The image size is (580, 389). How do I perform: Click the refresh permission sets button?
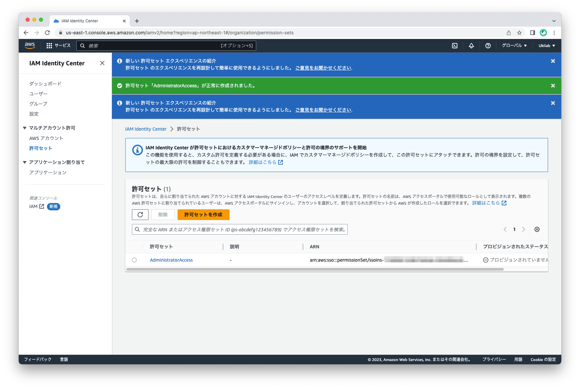click(x=140, y=215)
